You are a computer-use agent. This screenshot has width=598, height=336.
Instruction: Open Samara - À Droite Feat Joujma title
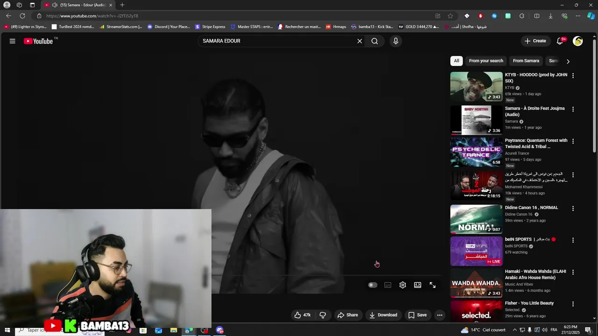coord(534,112)
